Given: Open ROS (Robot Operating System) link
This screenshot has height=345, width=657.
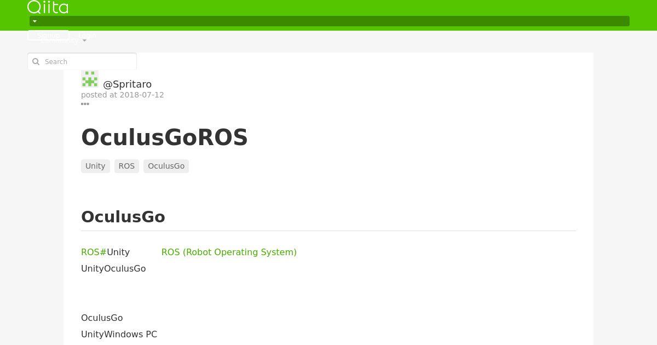Looking at the screenshot, I should pyautogui.click(x=229, y=252).
